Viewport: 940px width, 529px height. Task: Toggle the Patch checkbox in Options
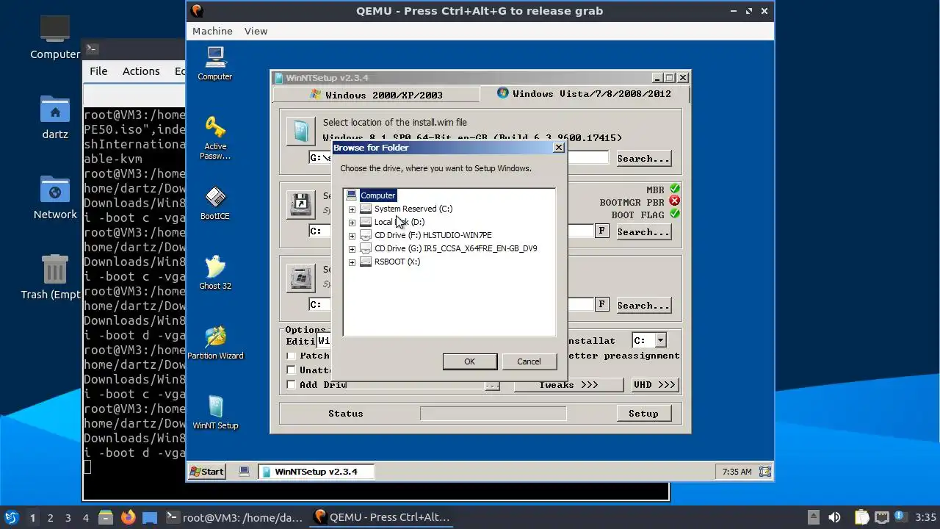291,356
